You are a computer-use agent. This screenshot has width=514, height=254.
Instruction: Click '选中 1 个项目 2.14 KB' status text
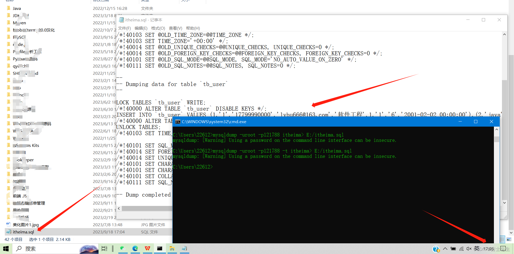pyautogui.click(x=50, y=240)
